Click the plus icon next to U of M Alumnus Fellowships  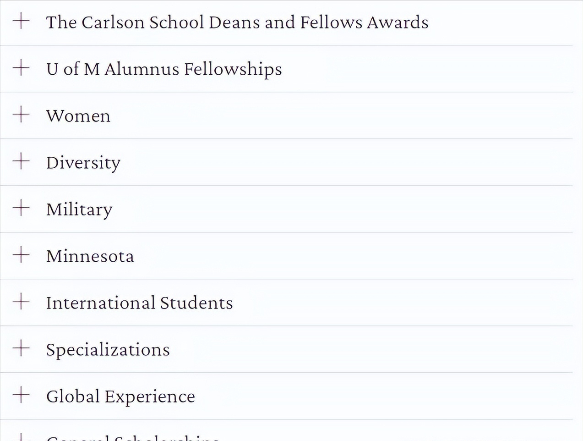click(21, 68)
